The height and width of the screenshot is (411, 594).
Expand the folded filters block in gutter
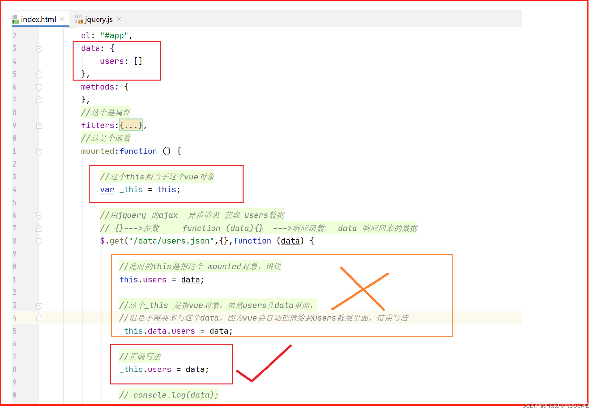click(x=39, y=126)
